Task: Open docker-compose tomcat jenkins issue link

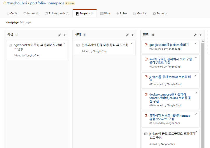Action: (170, 98)
